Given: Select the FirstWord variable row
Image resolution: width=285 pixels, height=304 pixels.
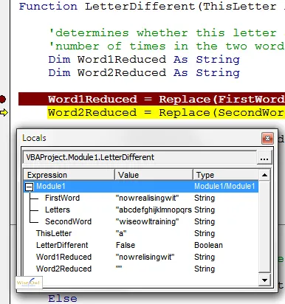Looking at the screenshot, I should pyautogui.click(x=141, y=198).
